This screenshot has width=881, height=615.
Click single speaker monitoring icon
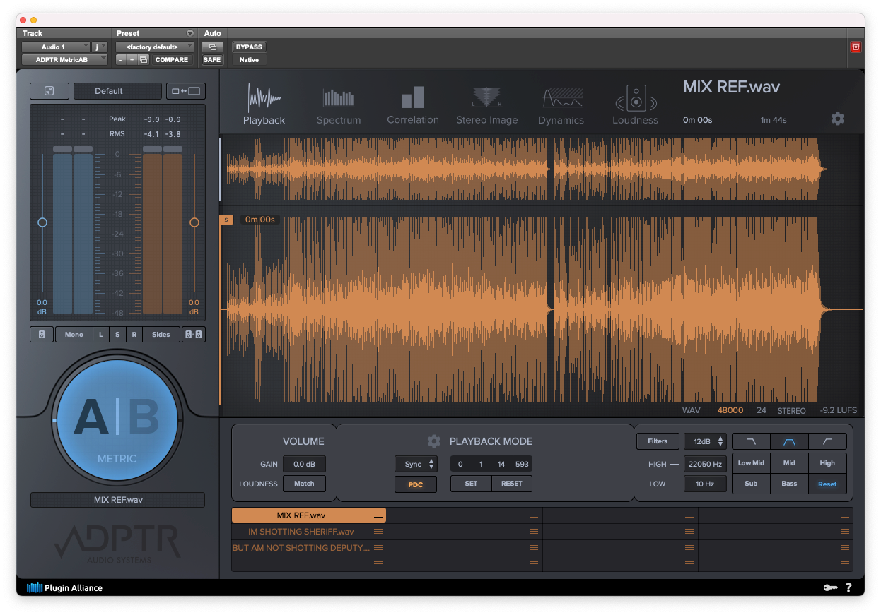[42, 335]
